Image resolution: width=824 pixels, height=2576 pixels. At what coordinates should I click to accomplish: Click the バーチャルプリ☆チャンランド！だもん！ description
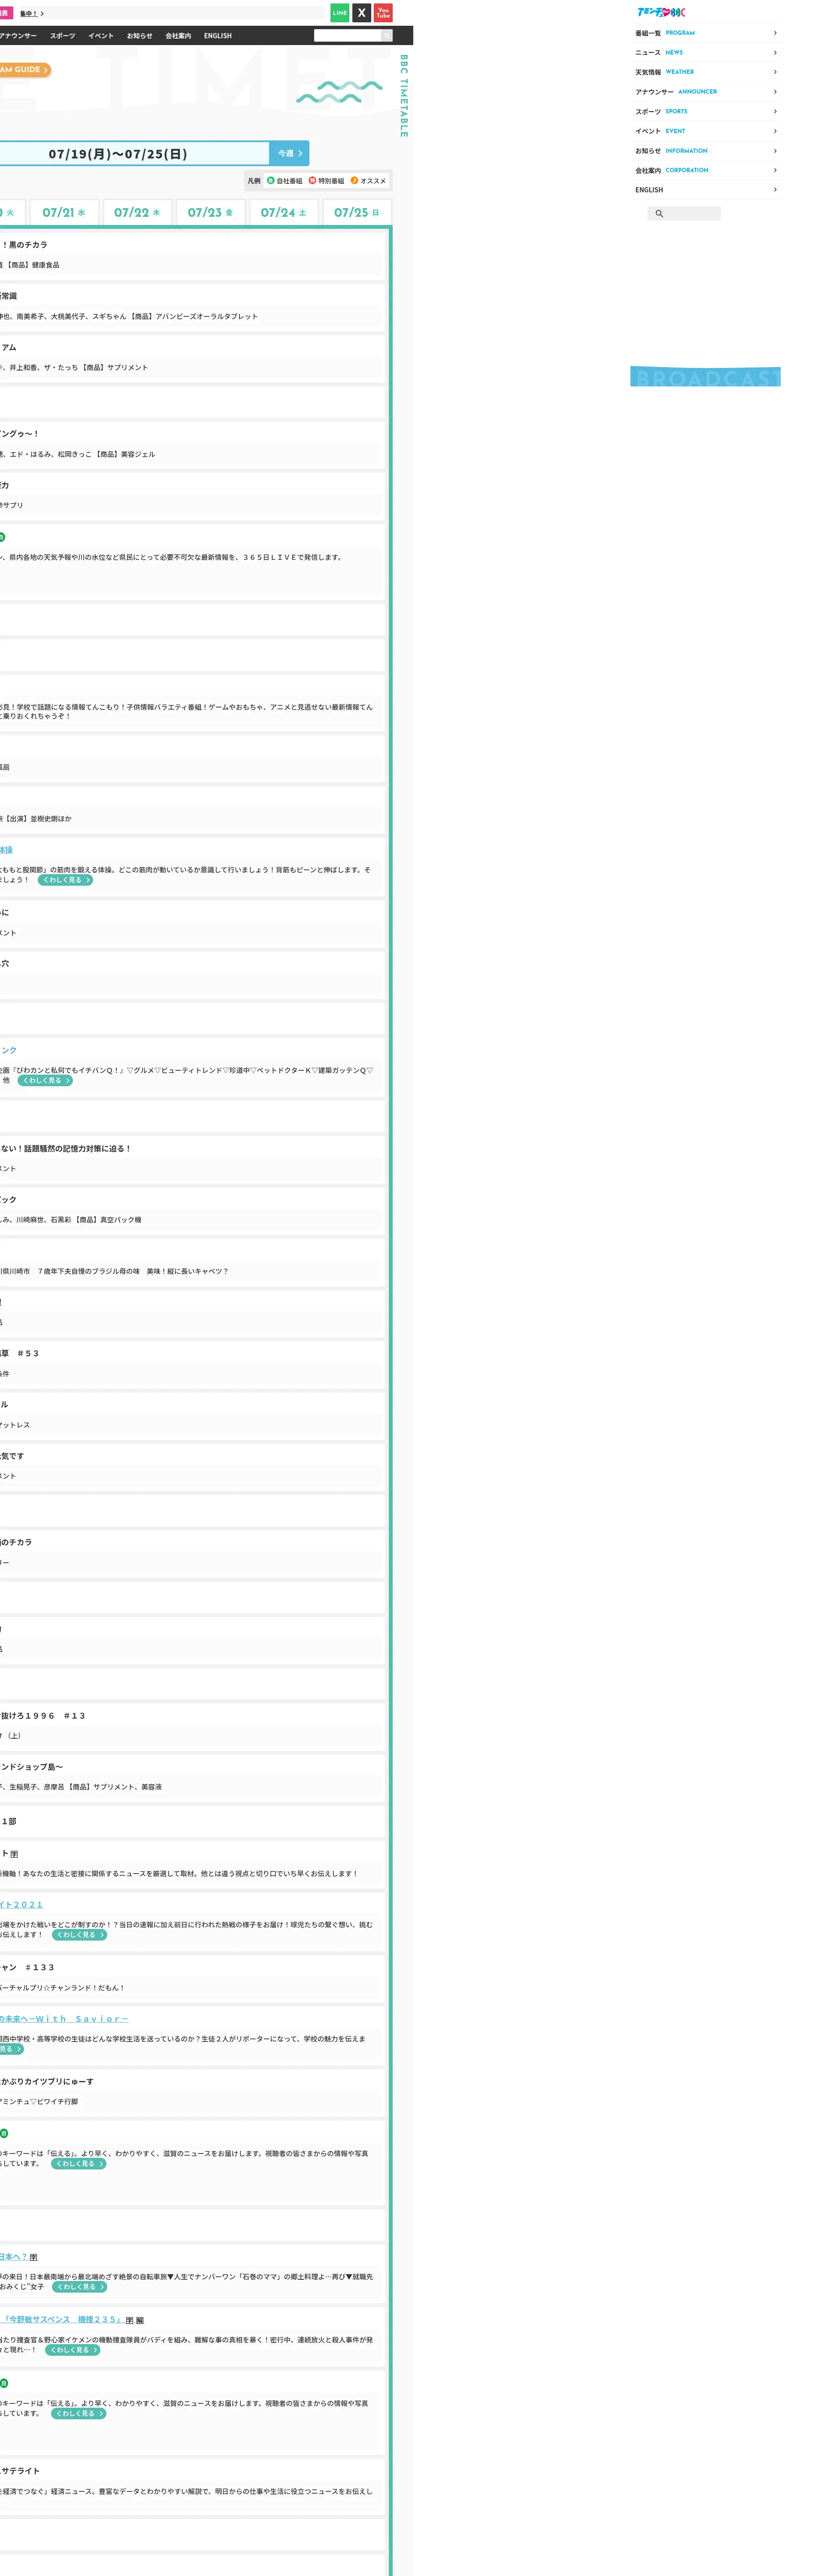point(62,1988)
